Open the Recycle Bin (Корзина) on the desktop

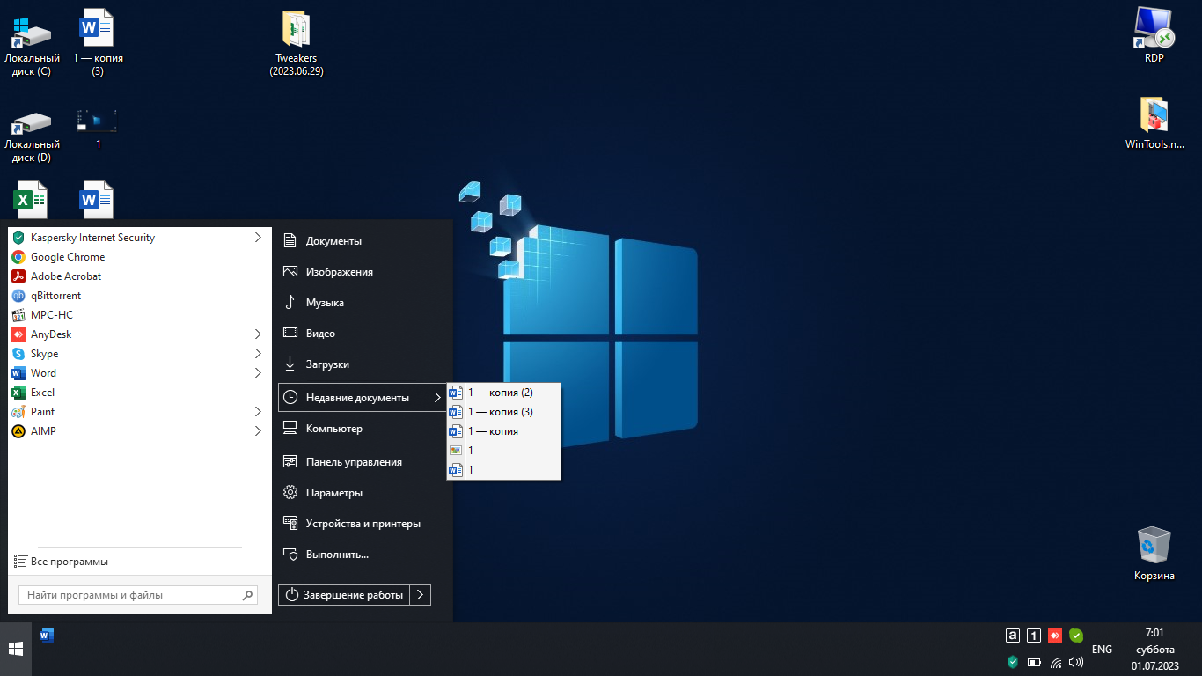[x=1154, y=553]
